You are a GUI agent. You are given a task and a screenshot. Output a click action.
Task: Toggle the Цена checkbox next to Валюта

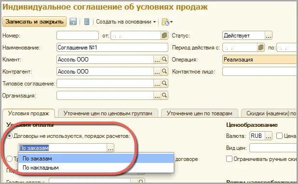coord(279,136)
